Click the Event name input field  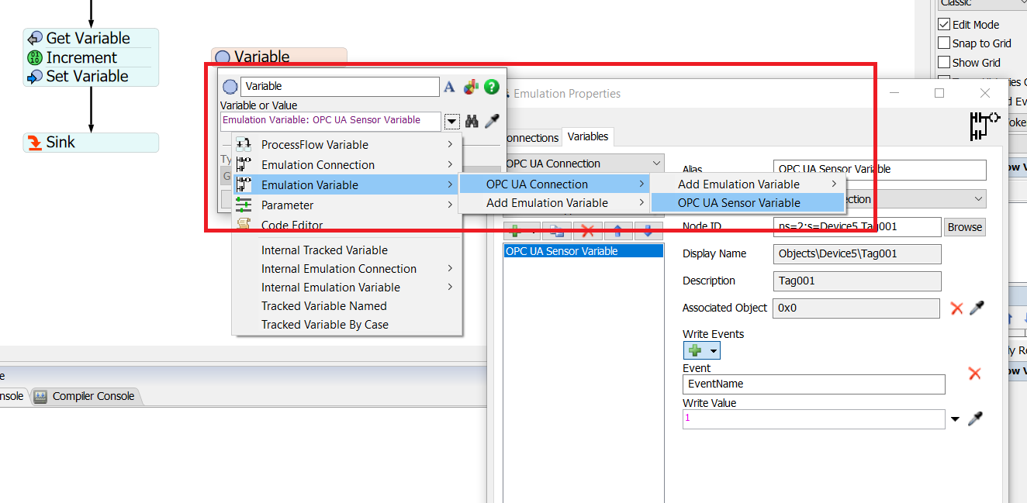click(814, 384)
